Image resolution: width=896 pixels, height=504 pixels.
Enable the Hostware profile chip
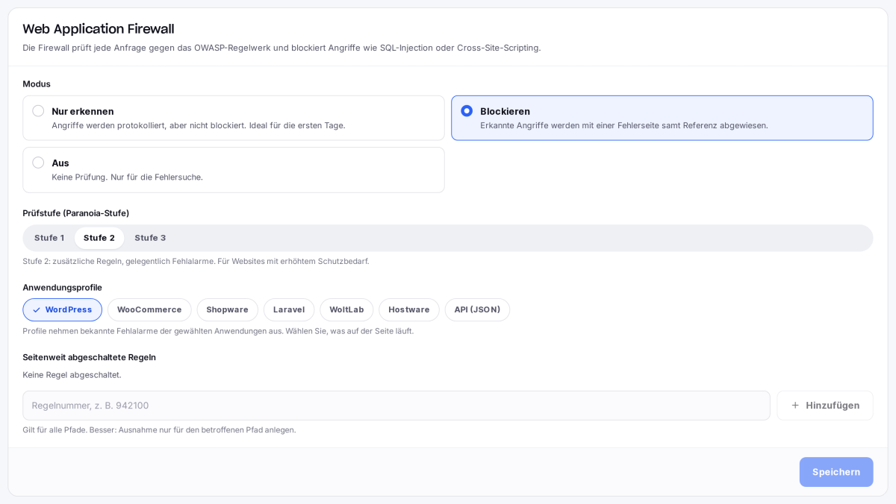click(x=409, y=309)
